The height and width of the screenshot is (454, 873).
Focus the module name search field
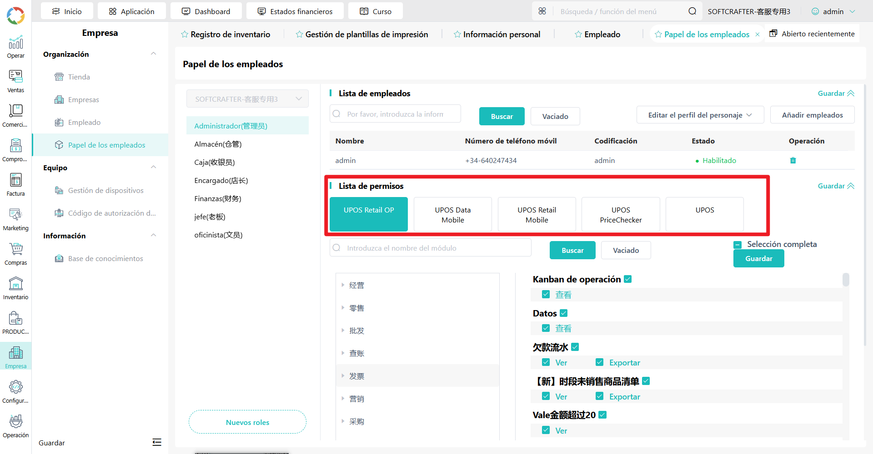pos(431,248)
